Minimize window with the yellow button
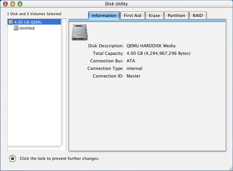233x171 pixels. click(13, 4)
